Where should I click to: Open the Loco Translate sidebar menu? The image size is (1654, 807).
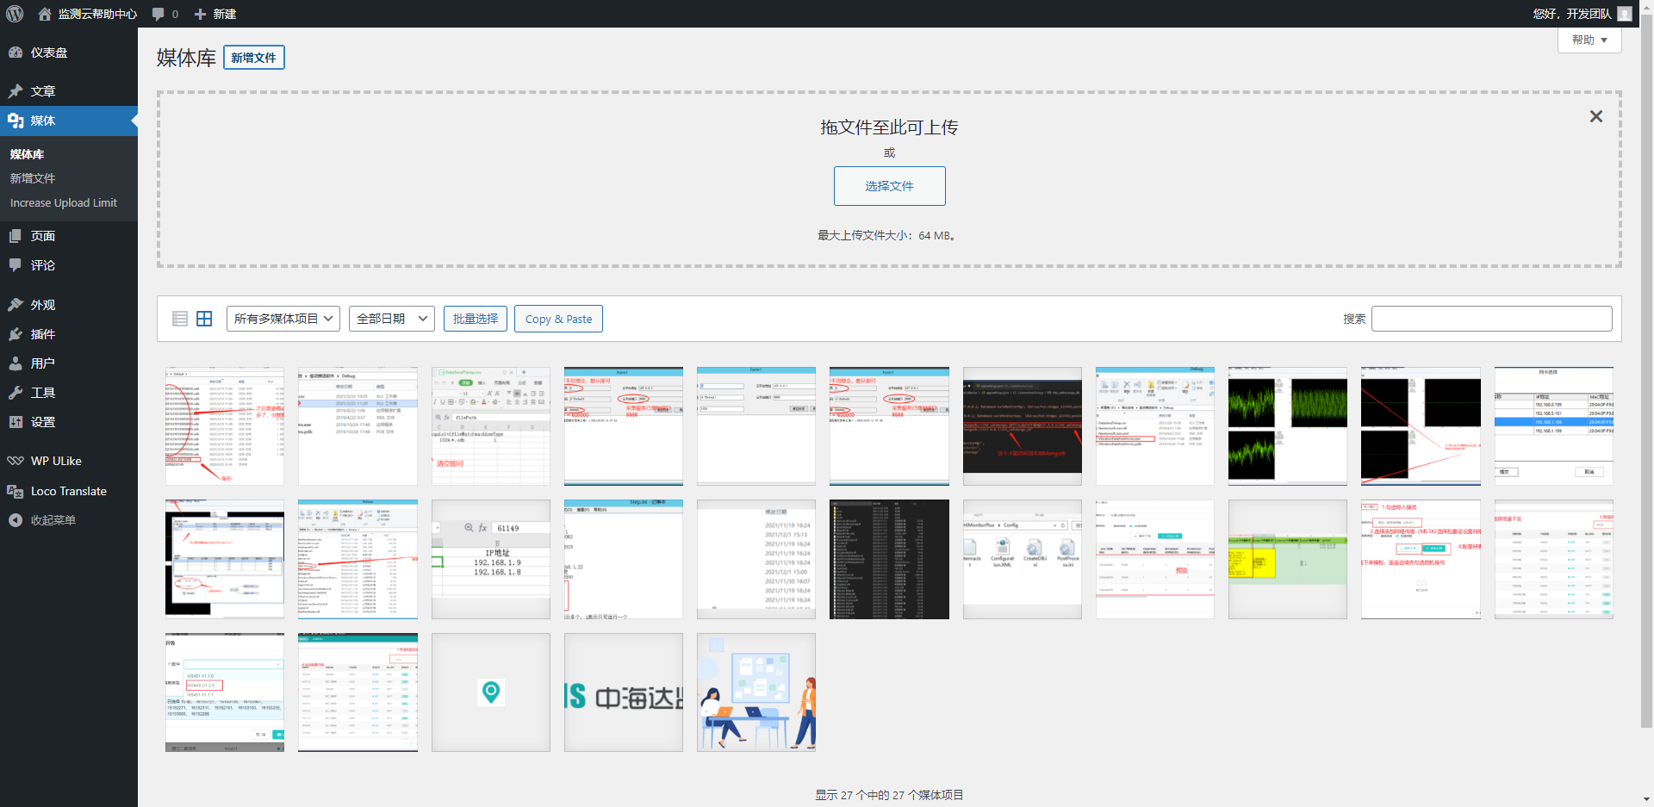pyautogui.click(x=68, y=491)
